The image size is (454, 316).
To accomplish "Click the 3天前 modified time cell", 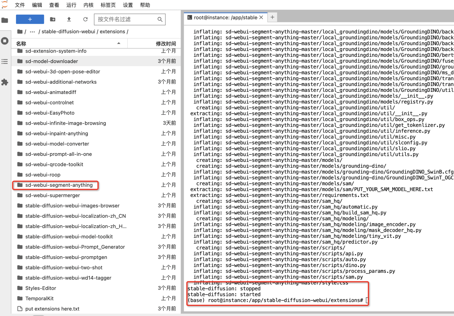I will (169, 123).
